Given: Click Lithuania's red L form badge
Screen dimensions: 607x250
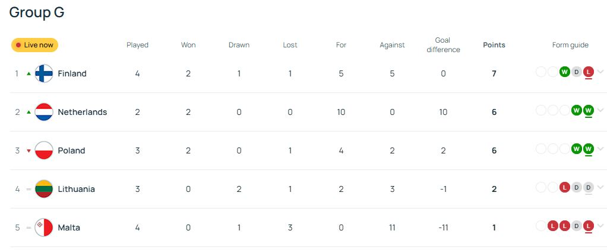Looking at the screenshot, I should click(x=564, y=187).
